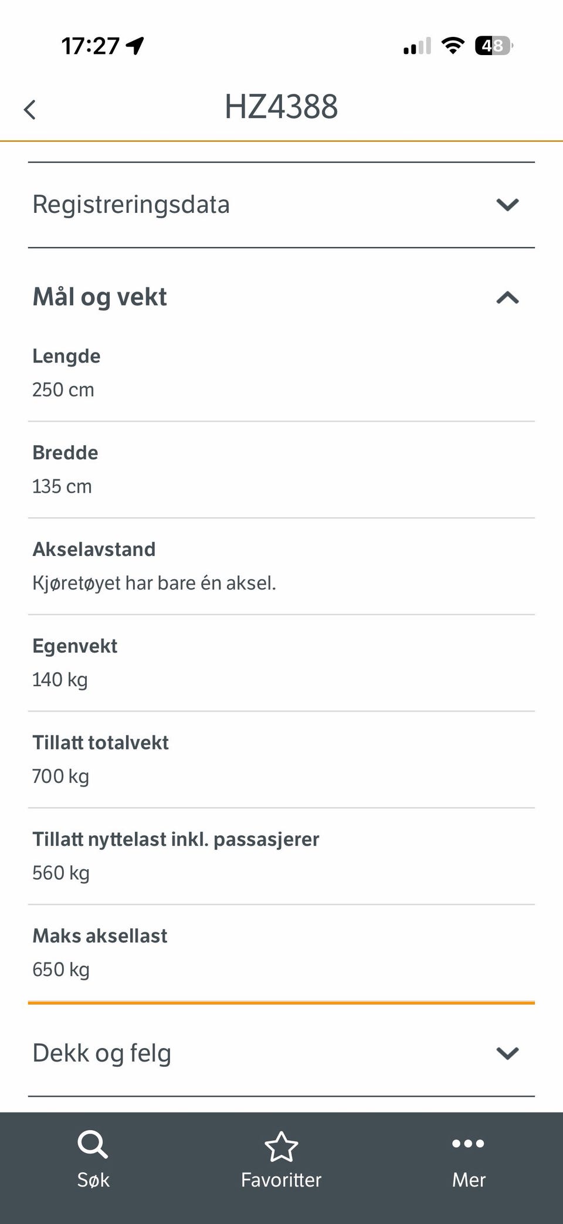Open the Mer tab label
The height and width of the screenshot is (1224, 563).
click(x=469, y=1180)
